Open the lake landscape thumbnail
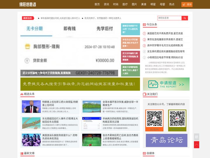The width and height of the screenshot is (210, 158). [92, 107]
